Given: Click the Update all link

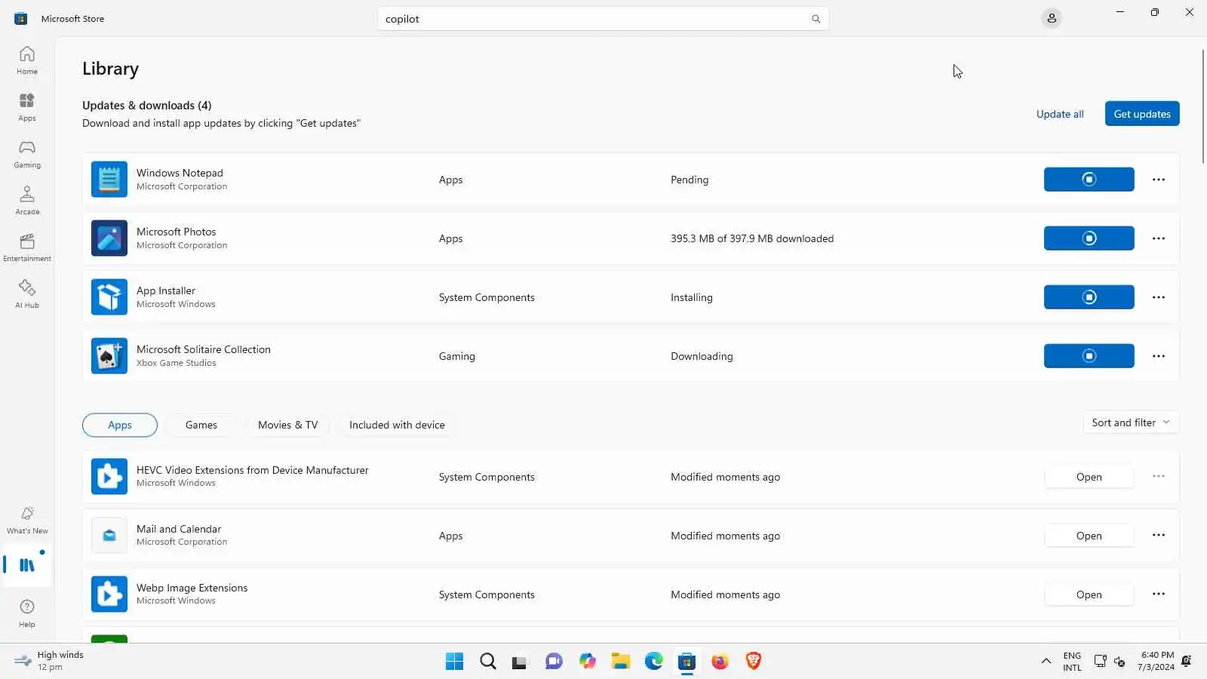Looking at the screenshot, I should pos(1060,114).
